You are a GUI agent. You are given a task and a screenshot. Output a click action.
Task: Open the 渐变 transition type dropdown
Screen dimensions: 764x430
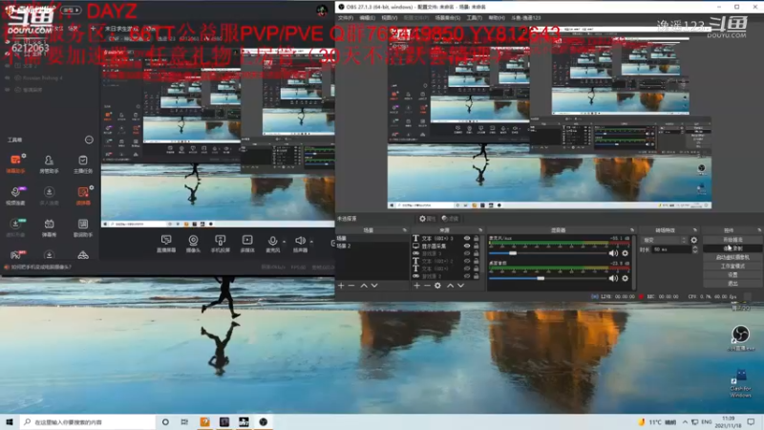coord(665,240)
